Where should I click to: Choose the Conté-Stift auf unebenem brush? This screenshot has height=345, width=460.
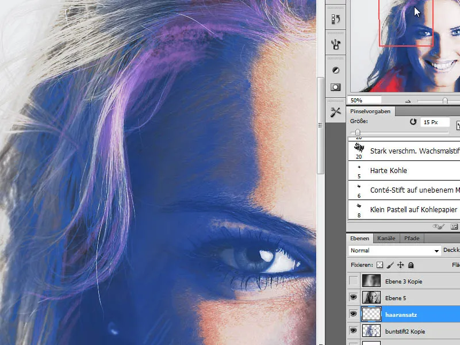[x=404, y=190]
